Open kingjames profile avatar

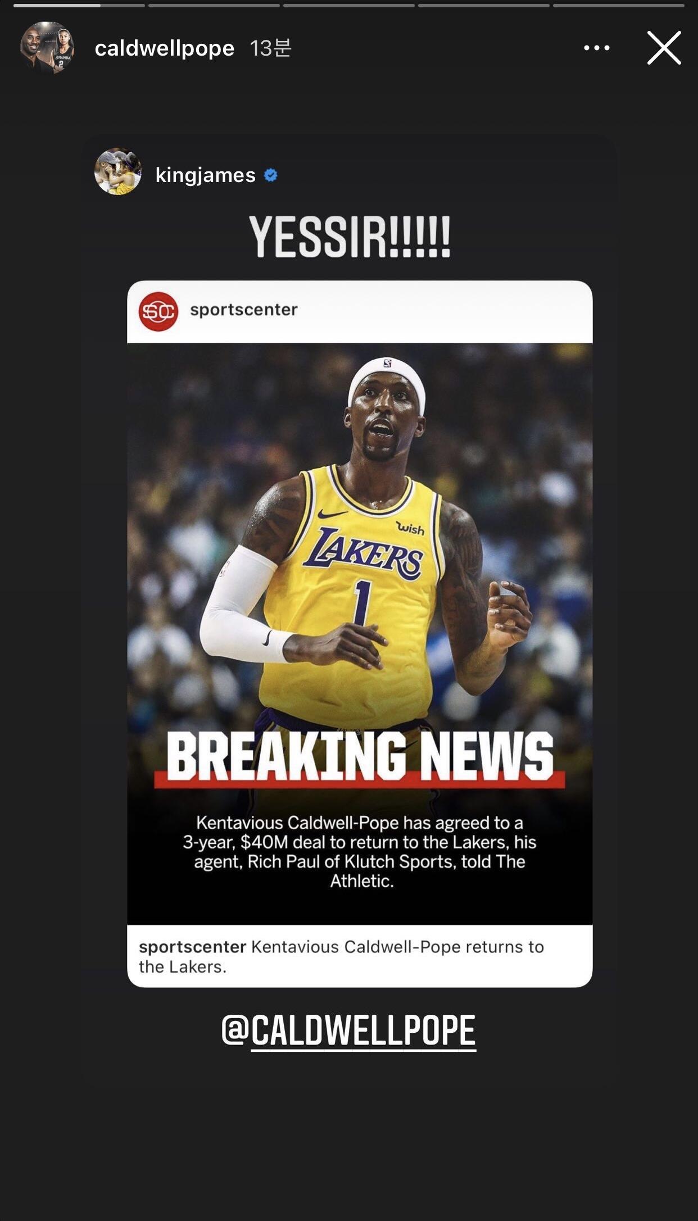(118, 172)
